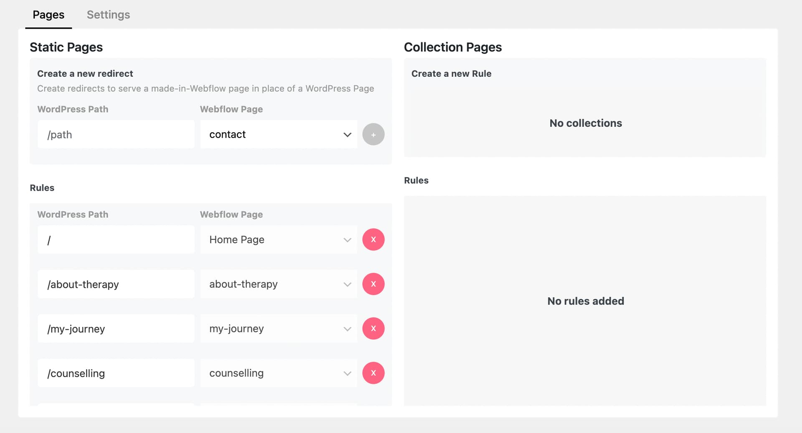802x433 pixels.
Task: Click the 'No rules added' message
Action: [x=586, y=301]
